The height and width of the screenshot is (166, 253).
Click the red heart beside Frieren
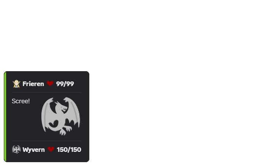[50, 83]
